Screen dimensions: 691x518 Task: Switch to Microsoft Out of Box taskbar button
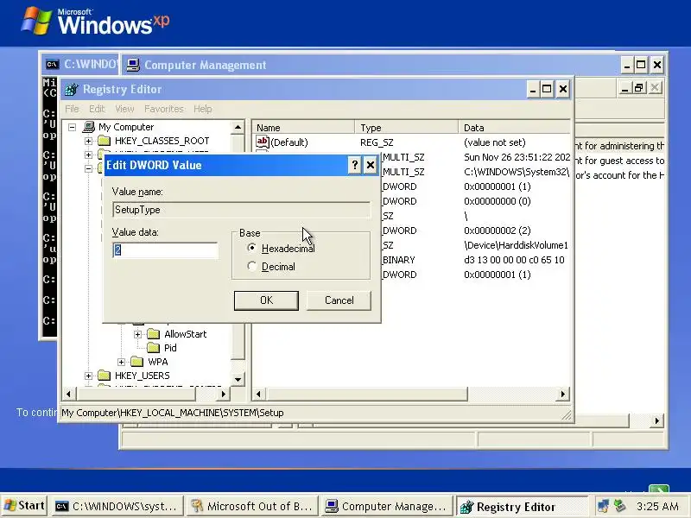(252, 507)
